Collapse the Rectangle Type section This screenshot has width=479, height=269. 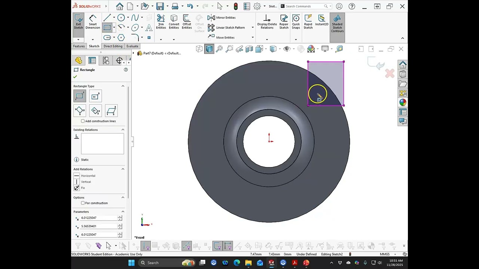coord(123,86)
